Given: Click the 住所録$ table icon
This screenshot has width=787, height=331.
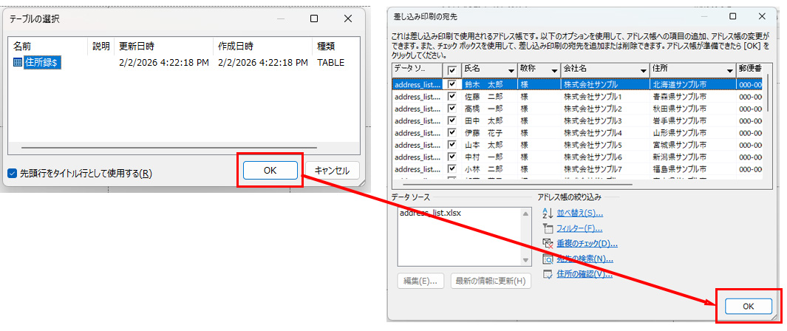Looking at the screenshot, I should point(18,63).
